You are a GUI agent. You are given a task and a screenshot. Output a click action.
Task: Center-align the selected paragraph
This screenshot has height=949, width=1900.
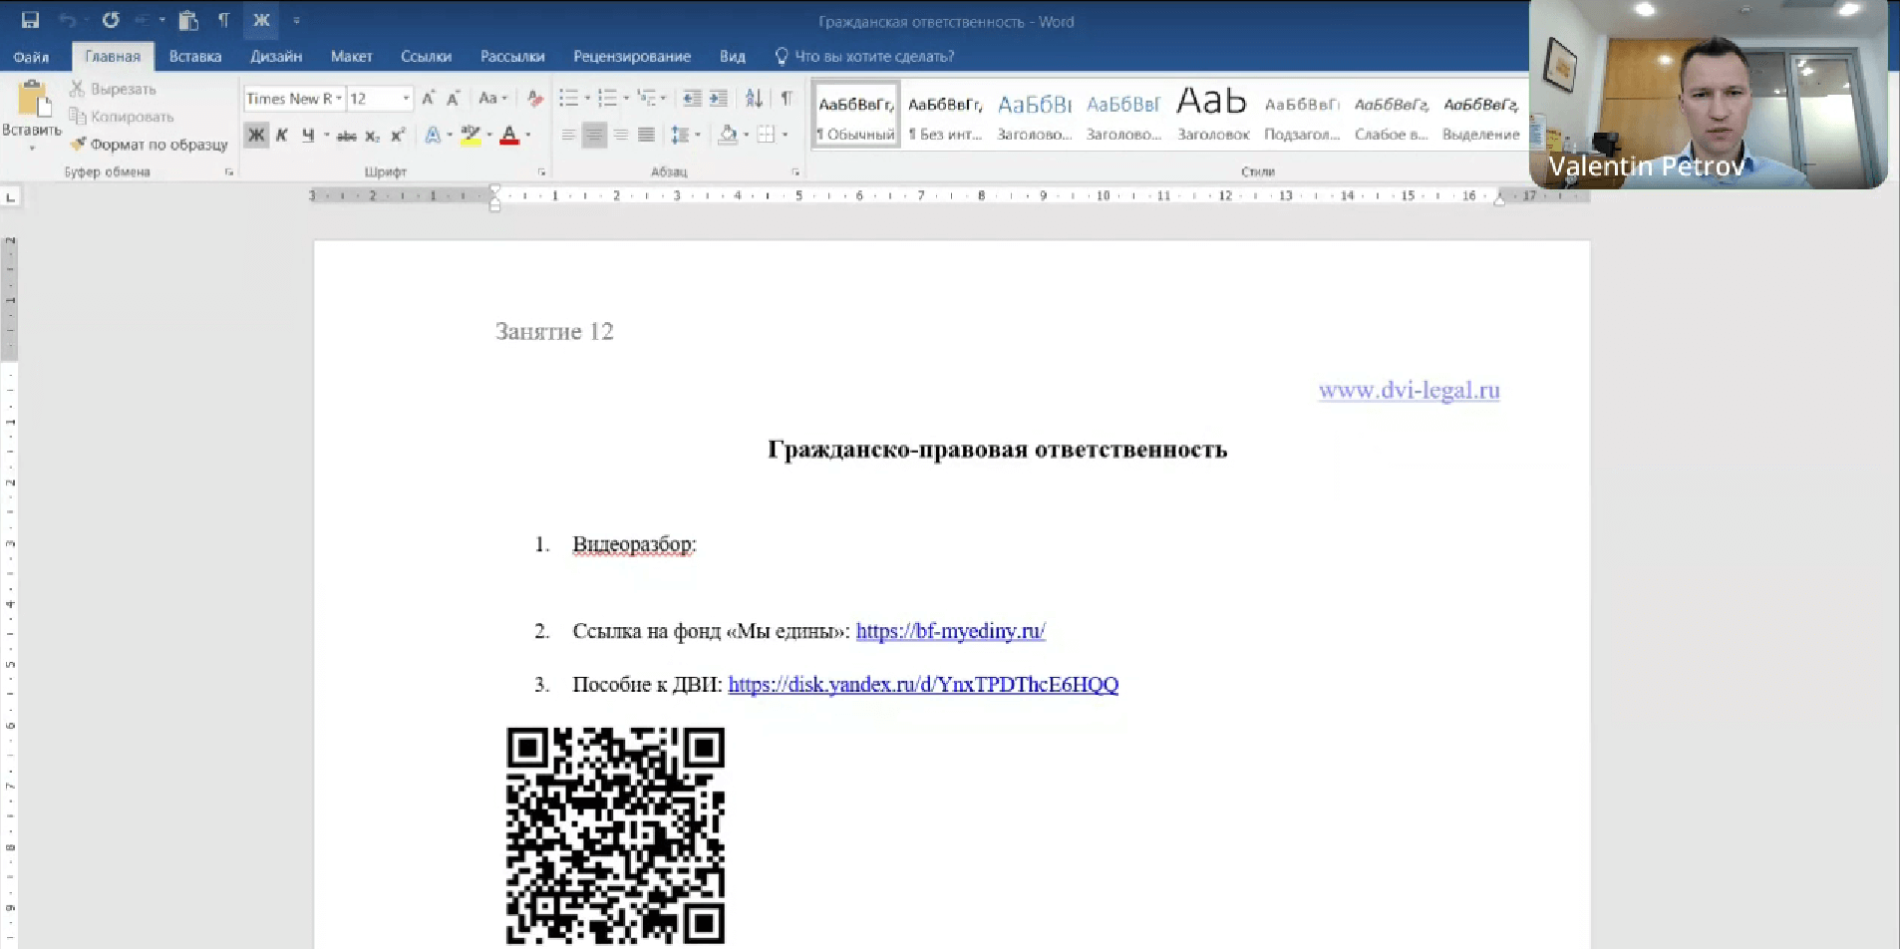pyautogui.click(x=595, y=134)
